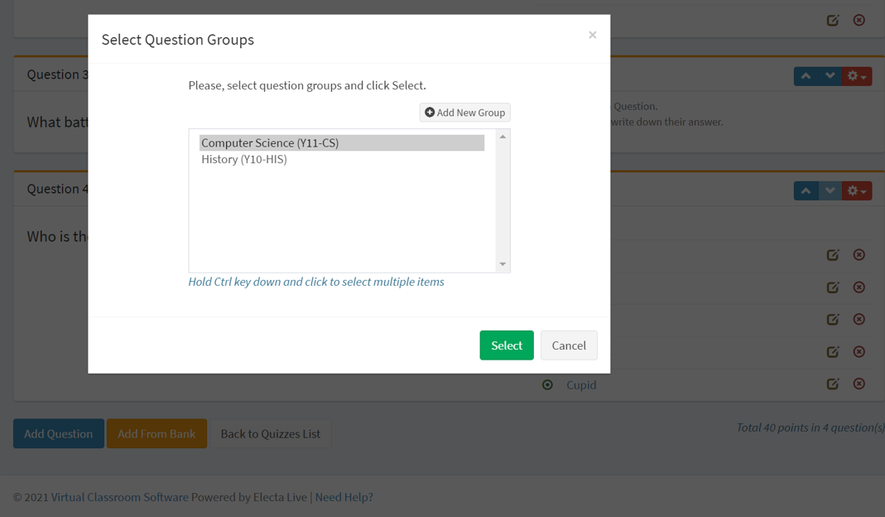The height and width of the screenshot is (517, 885).
Task: Edit the first answer of Question 4
Action: coord(833,255)
